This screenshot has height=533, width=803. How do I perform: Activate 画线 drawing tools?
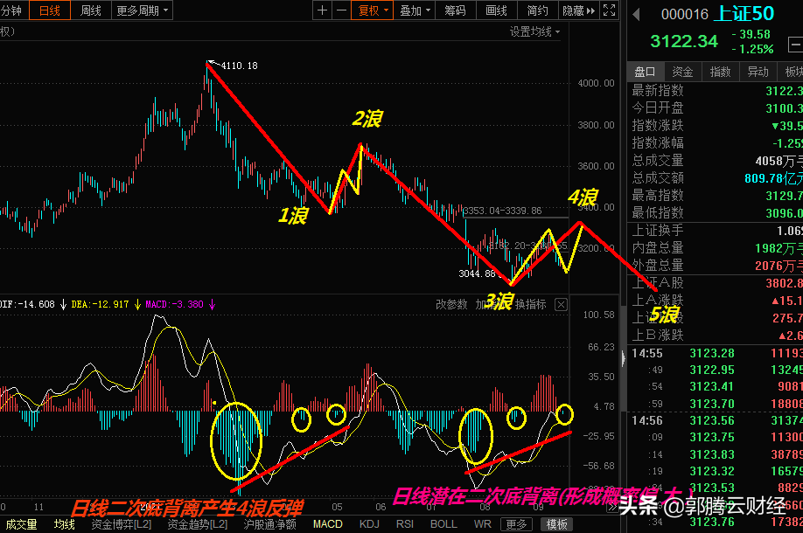(496, 10)
